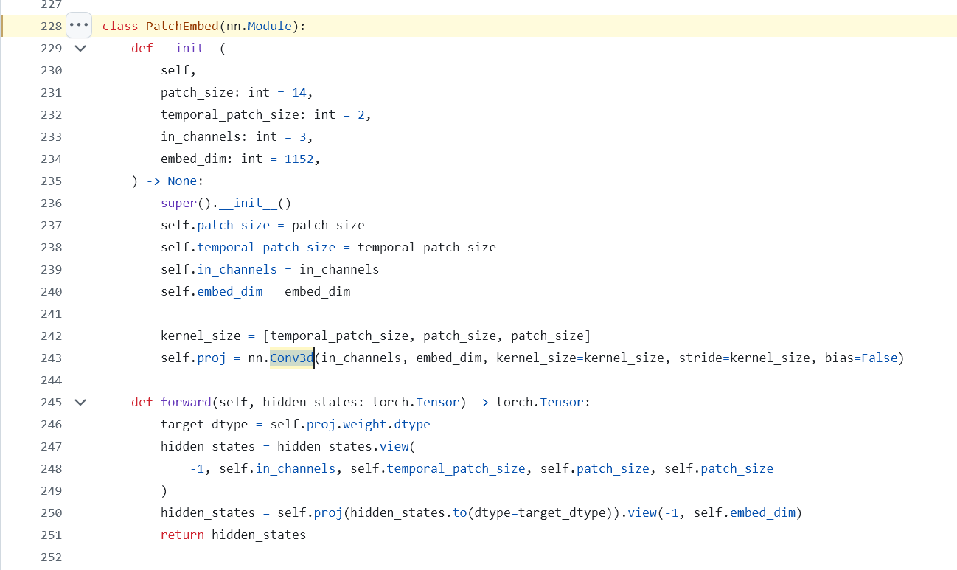The width and height of the screenshot is (957, 570).
Task: Open the line 228 actions menu button
Action: pos(78,25)
